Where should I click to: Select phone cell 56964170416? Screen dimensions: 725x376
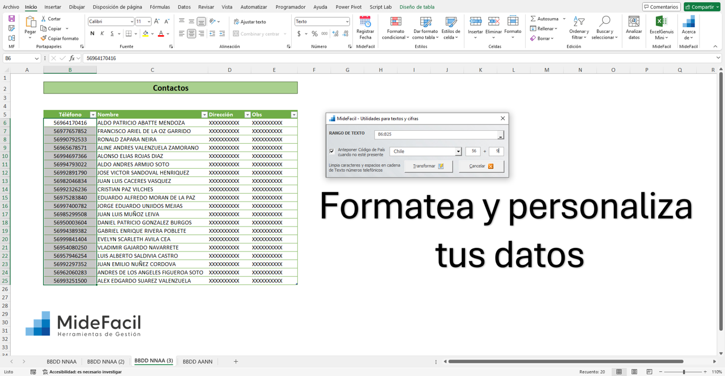point(70,123)
